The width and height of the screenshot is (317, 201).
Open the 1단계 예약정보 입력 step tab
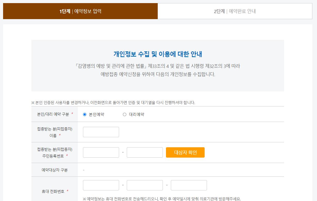pyautogui.click(x=80, y=11)
